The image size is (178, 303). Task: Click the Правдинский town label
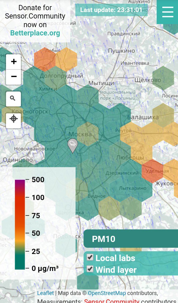tap(124, 33)
